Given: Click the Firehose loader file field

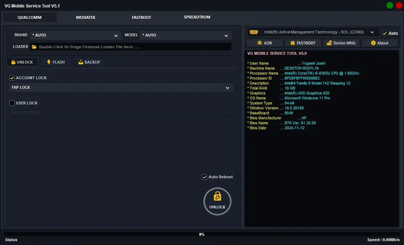Looking at the screenshot, I should pyautogui.click(x=130, y=47).
